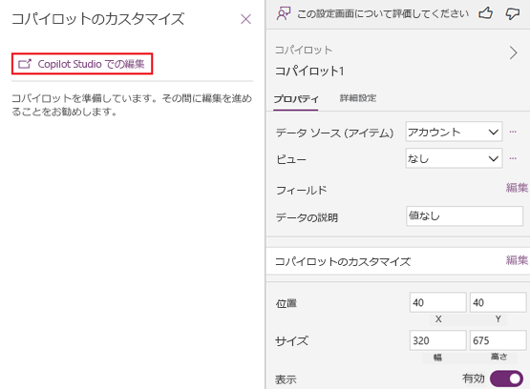Close the コパイロットのカスタマイズ panel
Screen dimensions: 530x389
point(245,19)
